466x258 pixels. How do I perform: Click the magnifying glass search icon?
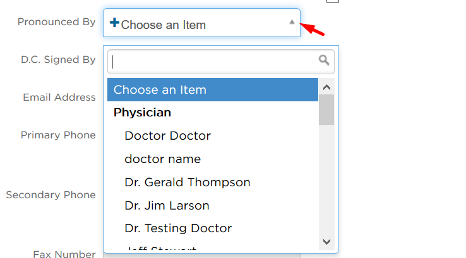point(324,60)
